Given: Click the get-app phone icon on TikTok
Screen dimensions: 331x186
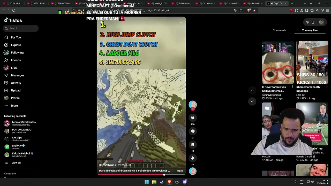Looking at the screenshot, I should pos(313,22).
